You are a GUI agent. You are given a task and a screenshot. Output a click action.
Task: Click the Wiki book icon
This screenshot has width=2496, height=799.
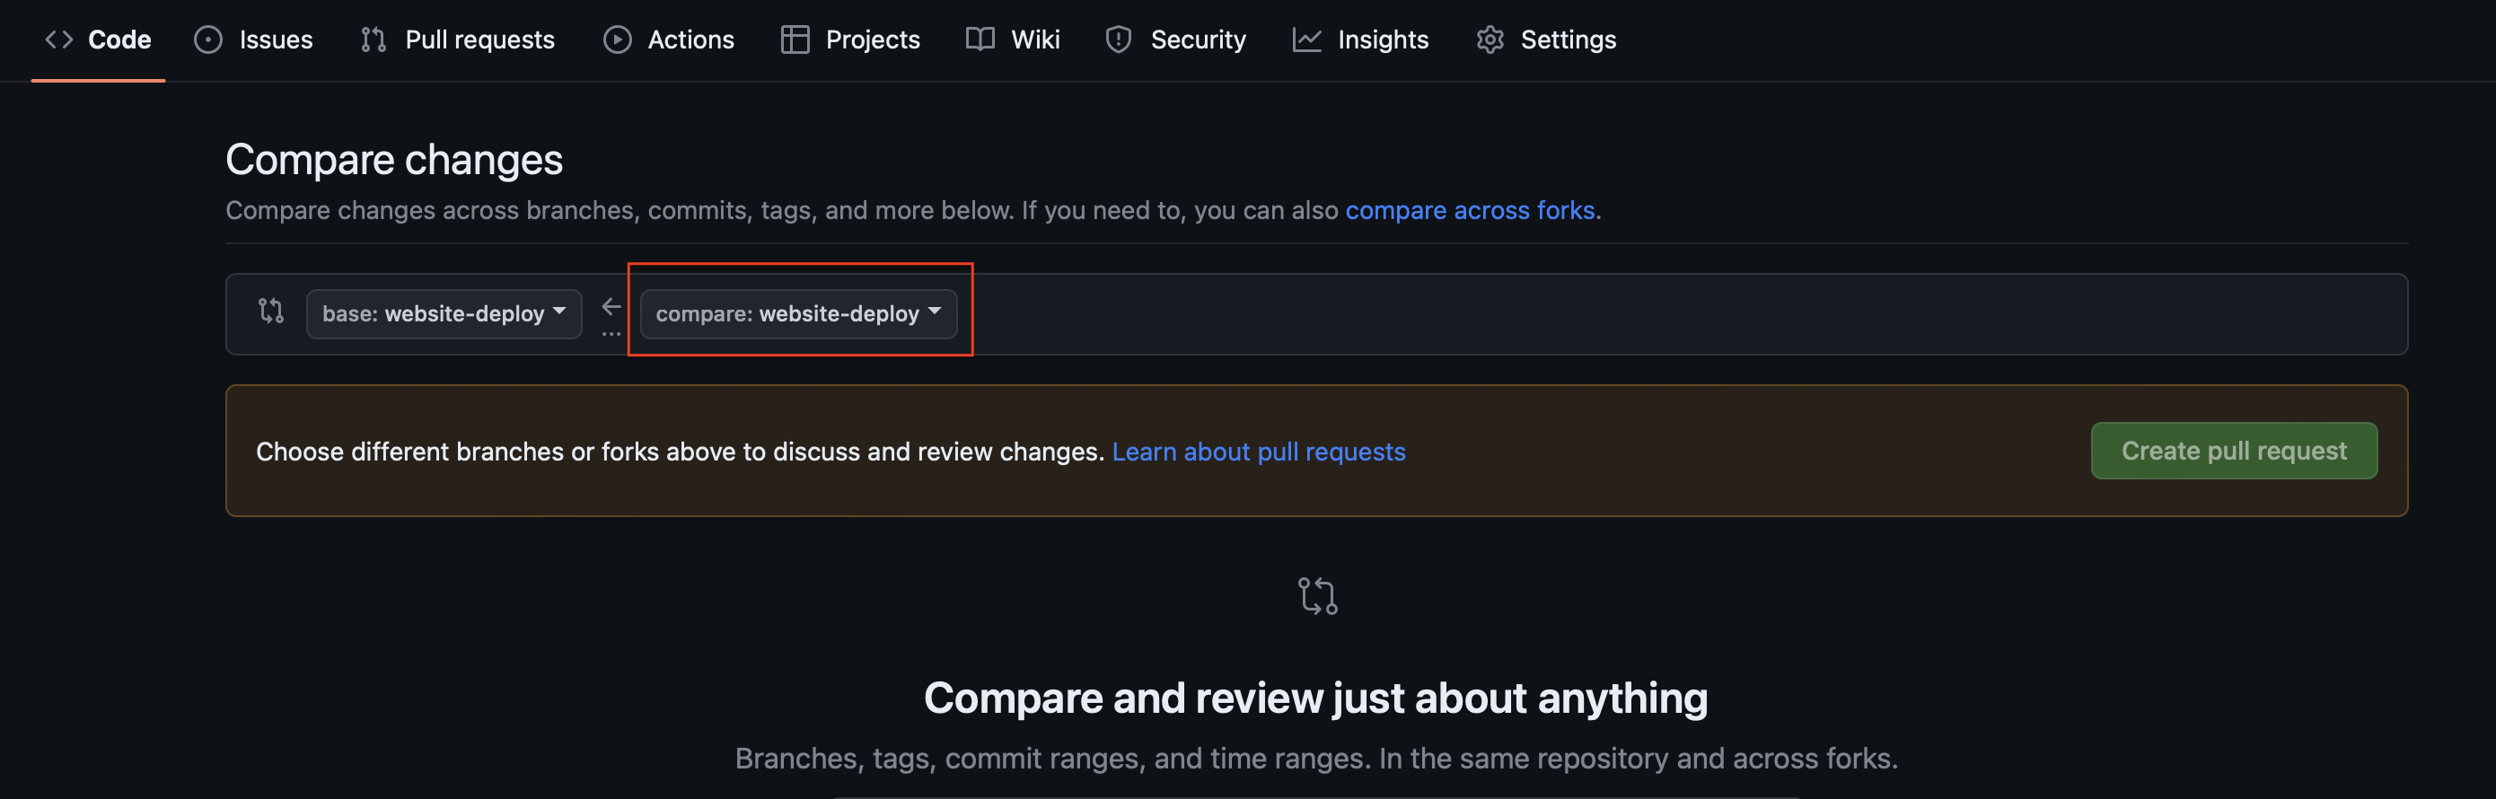tap(980, 40)
